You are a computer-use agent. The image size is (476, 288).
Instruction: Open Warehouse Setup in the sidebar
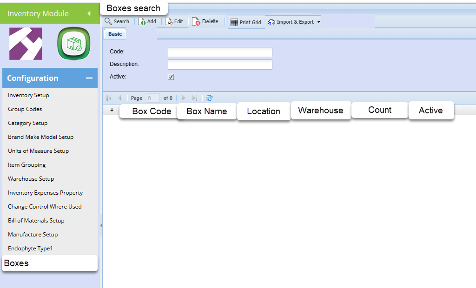click(31, 179)
